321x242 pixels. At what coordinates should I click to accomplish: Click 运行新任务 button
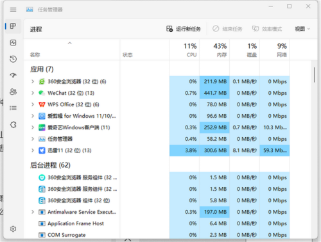[x=184, y=29]
